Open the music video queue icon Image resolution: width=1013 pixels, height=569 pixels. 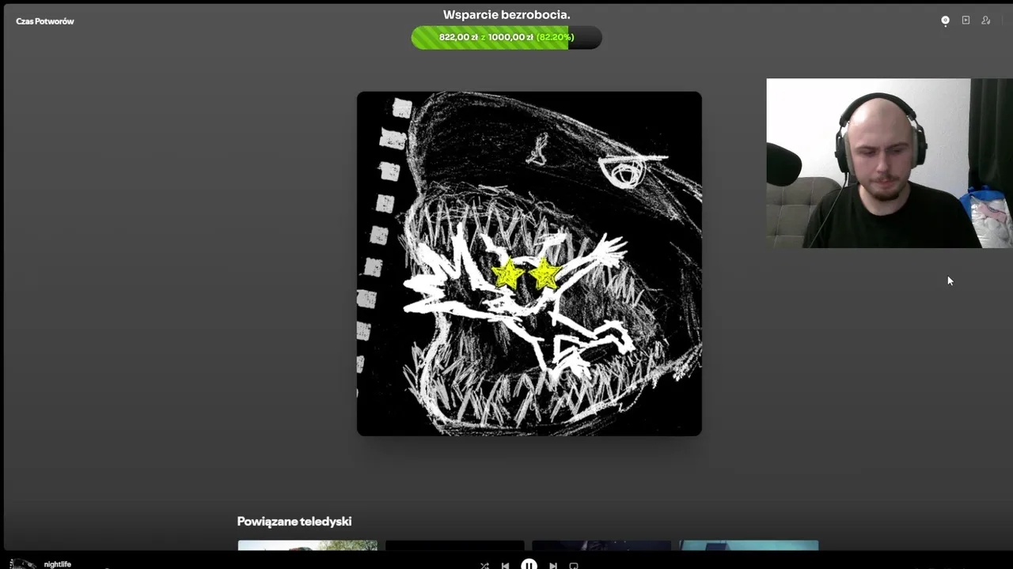click(x=966, y=21)
